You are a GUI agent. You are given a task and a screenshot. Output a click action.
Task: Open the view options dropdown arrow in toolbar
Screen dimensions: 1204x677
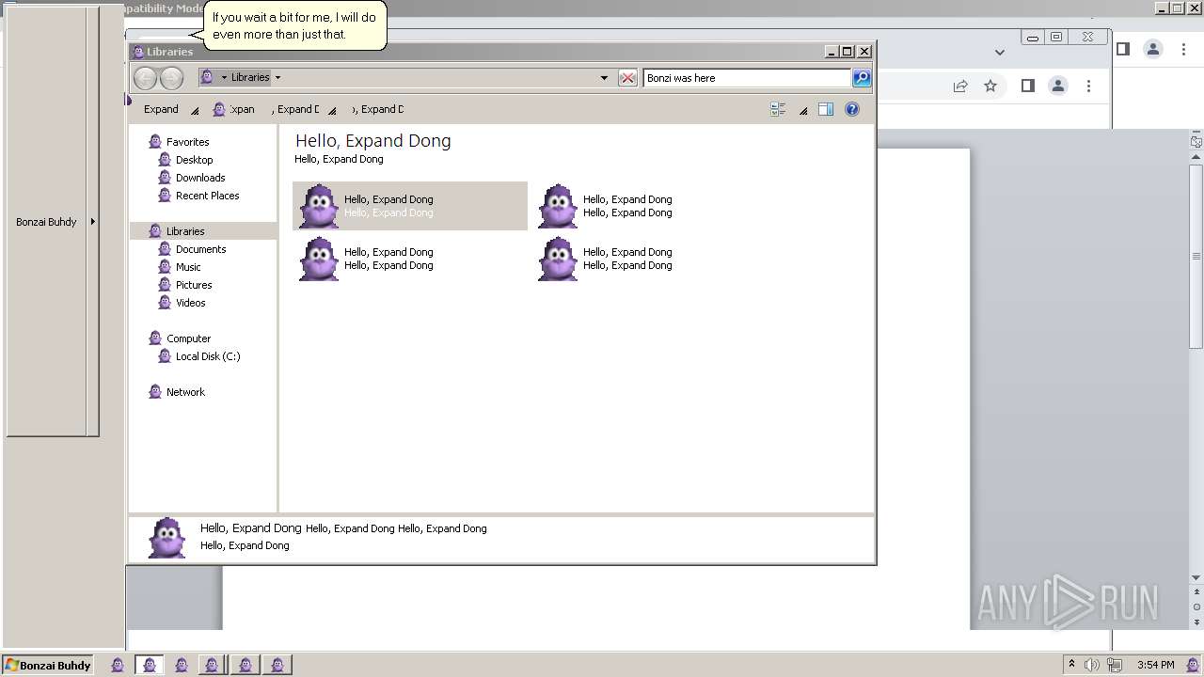coord(803,111)
